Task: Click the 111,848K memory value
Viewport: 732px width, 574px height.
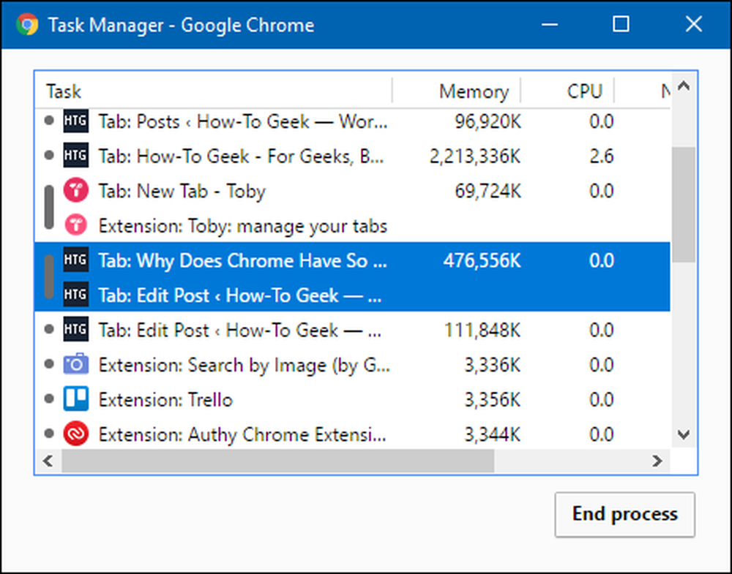Action: click(482, 330)
